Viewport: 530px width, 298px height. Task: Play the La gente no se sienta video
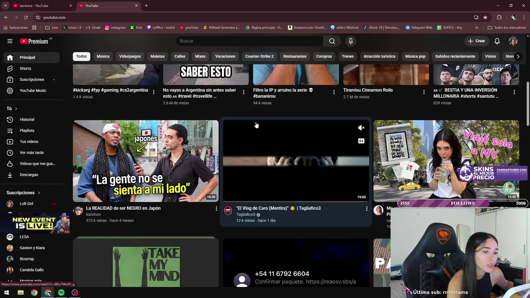[x=146, y=161]
